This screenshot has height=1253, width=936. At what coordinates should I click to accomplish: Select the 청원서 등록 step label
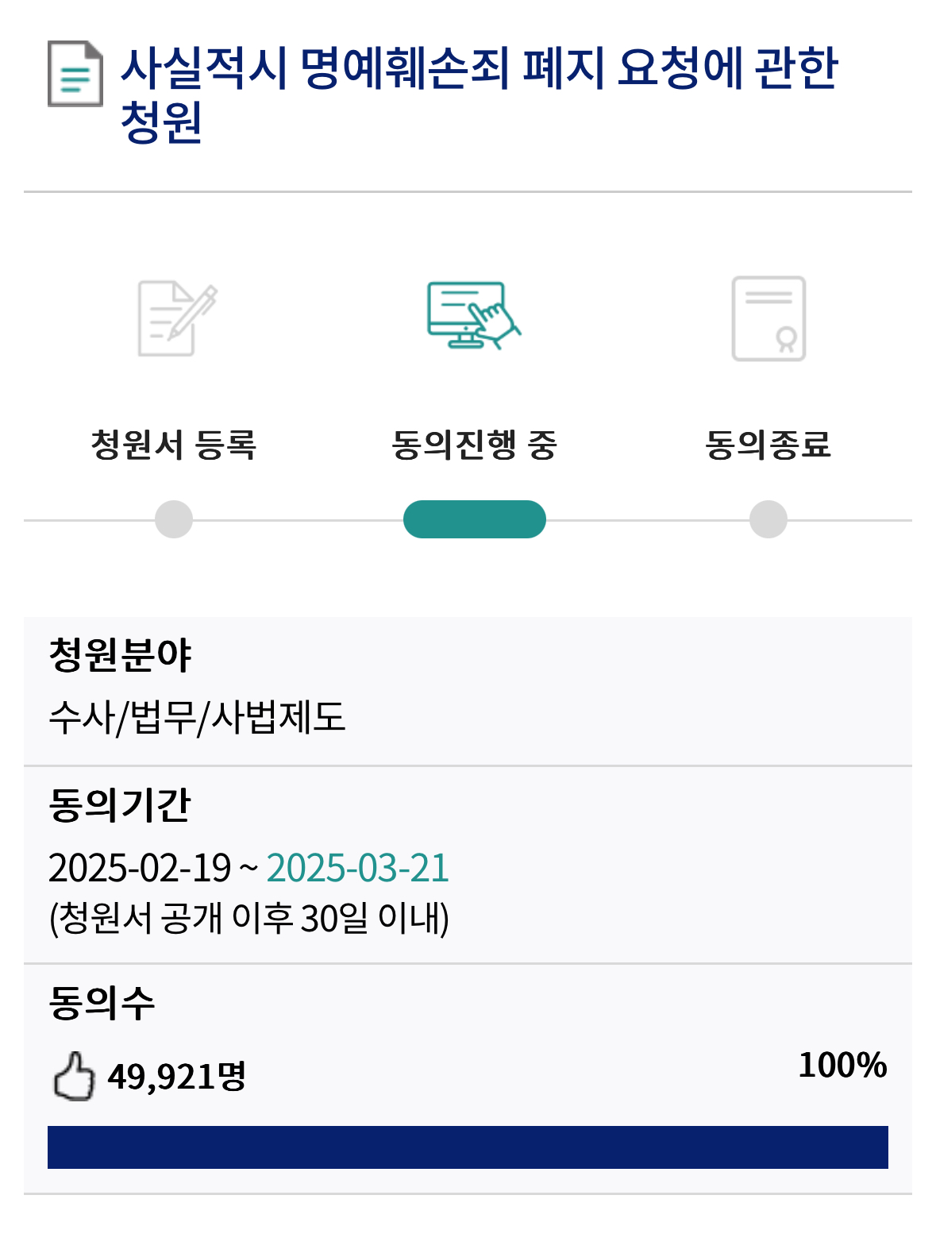tap(174, 445)
